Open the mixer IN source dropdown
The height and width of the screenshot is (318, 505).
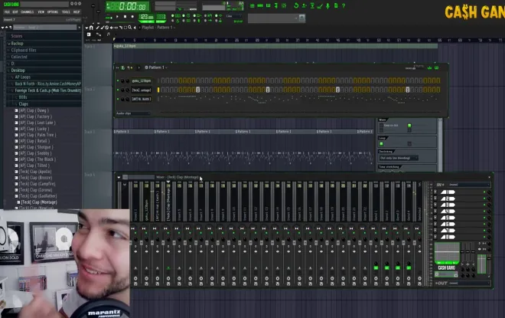(x=469, y=185)
